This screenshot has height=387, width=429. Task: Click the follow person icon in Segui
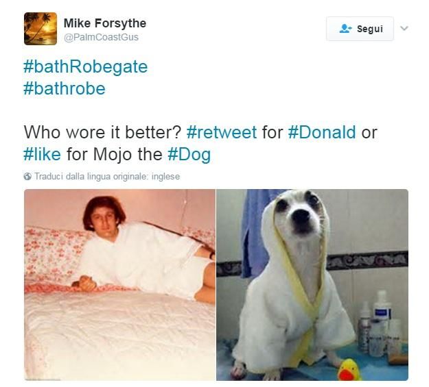[345, 29]
